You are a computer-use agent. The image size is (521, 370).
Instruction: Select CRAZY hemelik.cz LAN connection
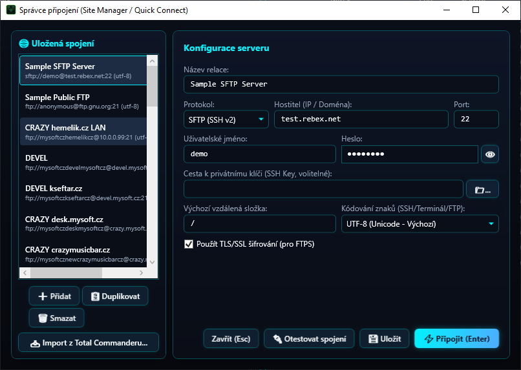[x=83, y=132]
